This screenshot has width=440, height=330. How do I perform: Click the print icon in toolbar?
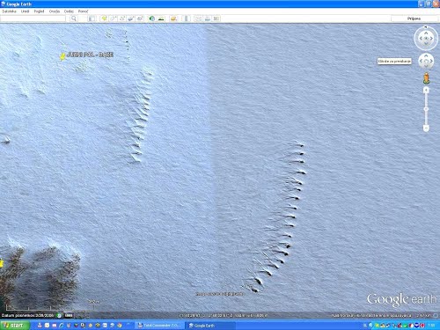(x=208, y=18)
